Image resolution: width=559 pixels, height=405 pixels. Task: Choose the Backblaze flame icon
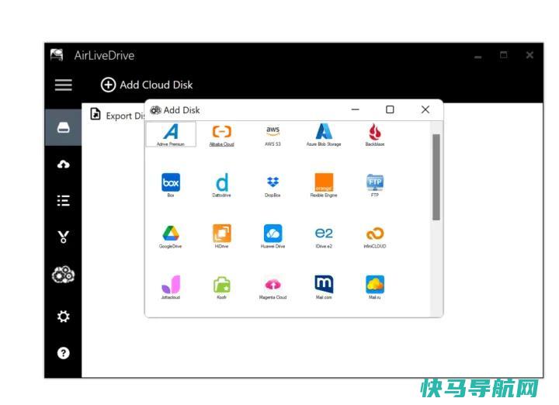point(375,135)
